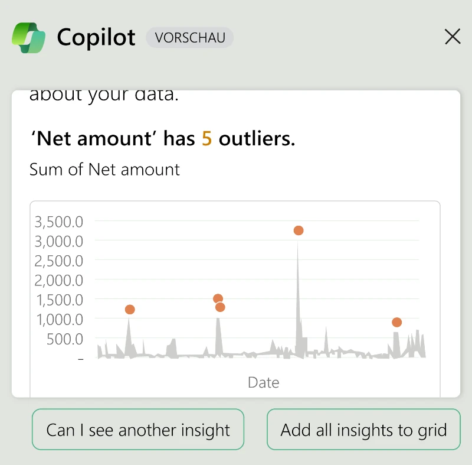The image size is (472, 465).
Task: Pick the lower of the two middle outlier dots
Action: (220, 307)
